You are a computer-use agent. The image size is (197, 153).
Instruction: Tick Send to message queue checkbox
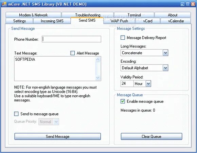16,114
